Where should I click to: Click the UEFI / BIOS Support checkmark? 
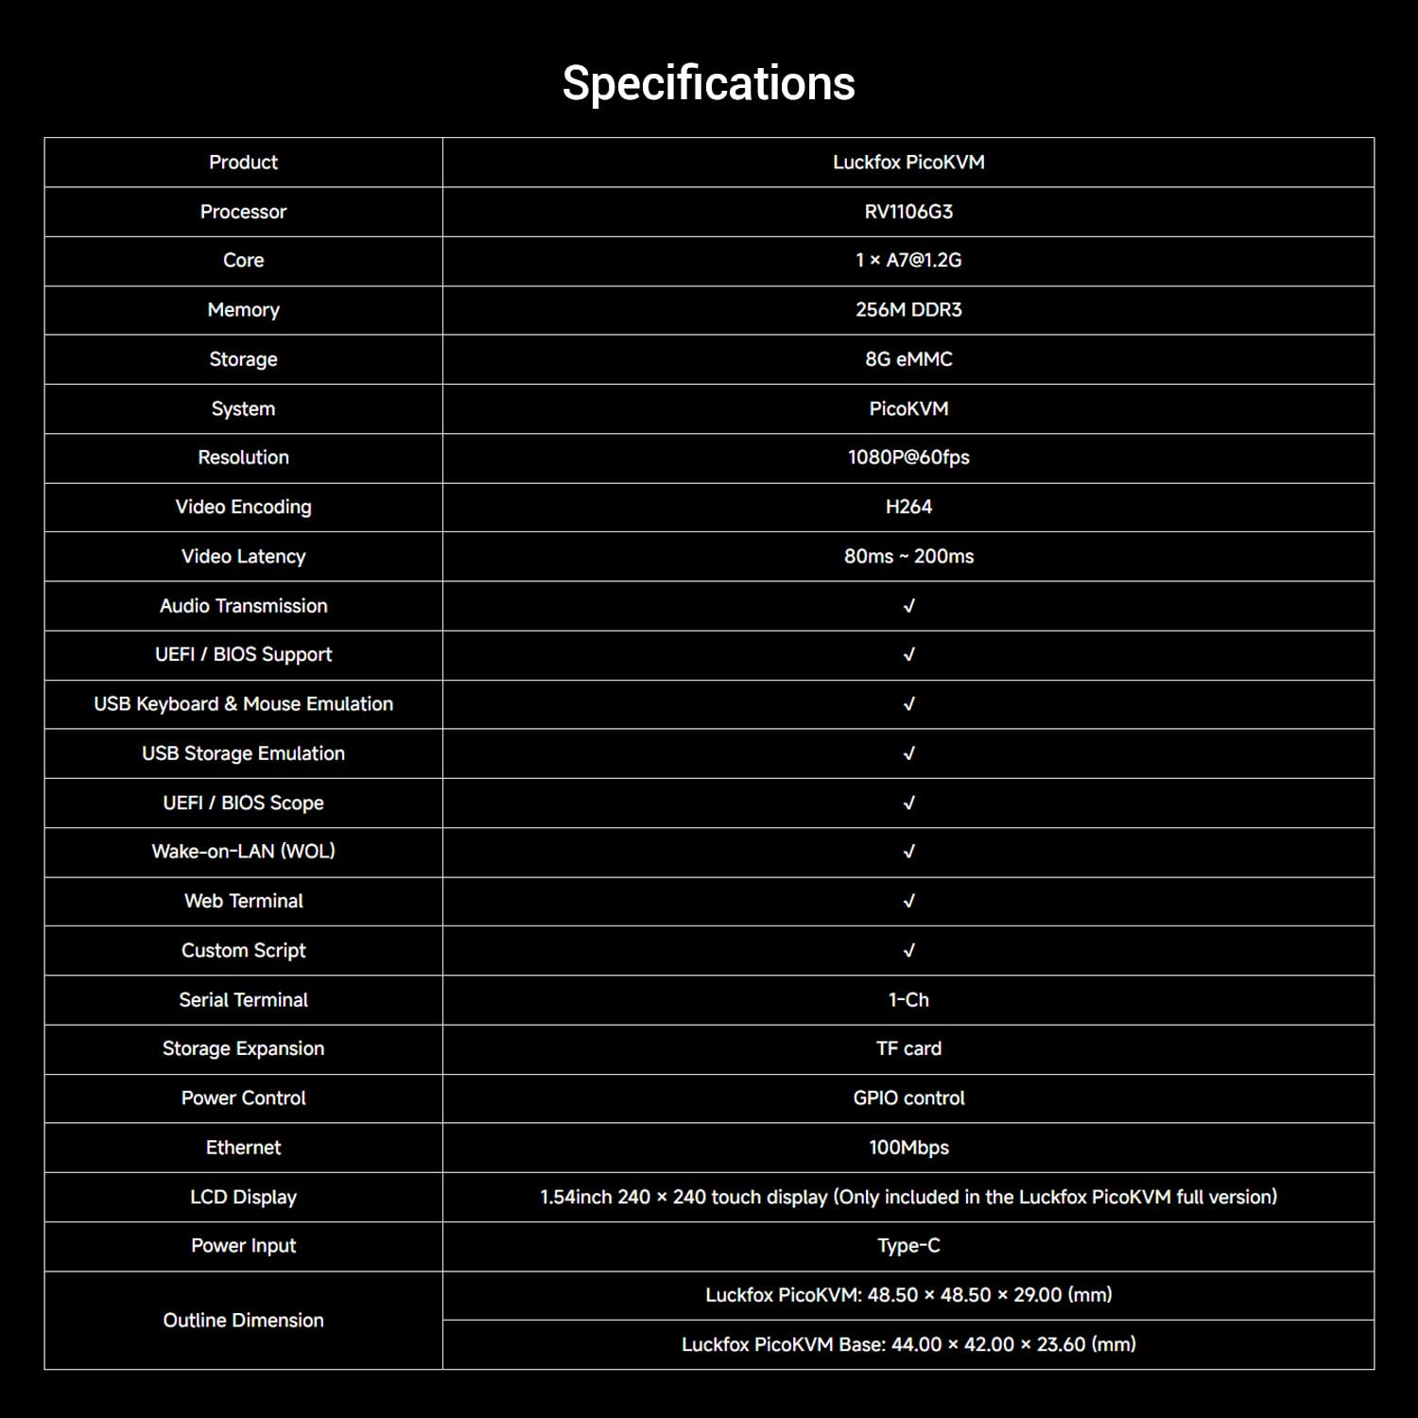tap(908, 655)
